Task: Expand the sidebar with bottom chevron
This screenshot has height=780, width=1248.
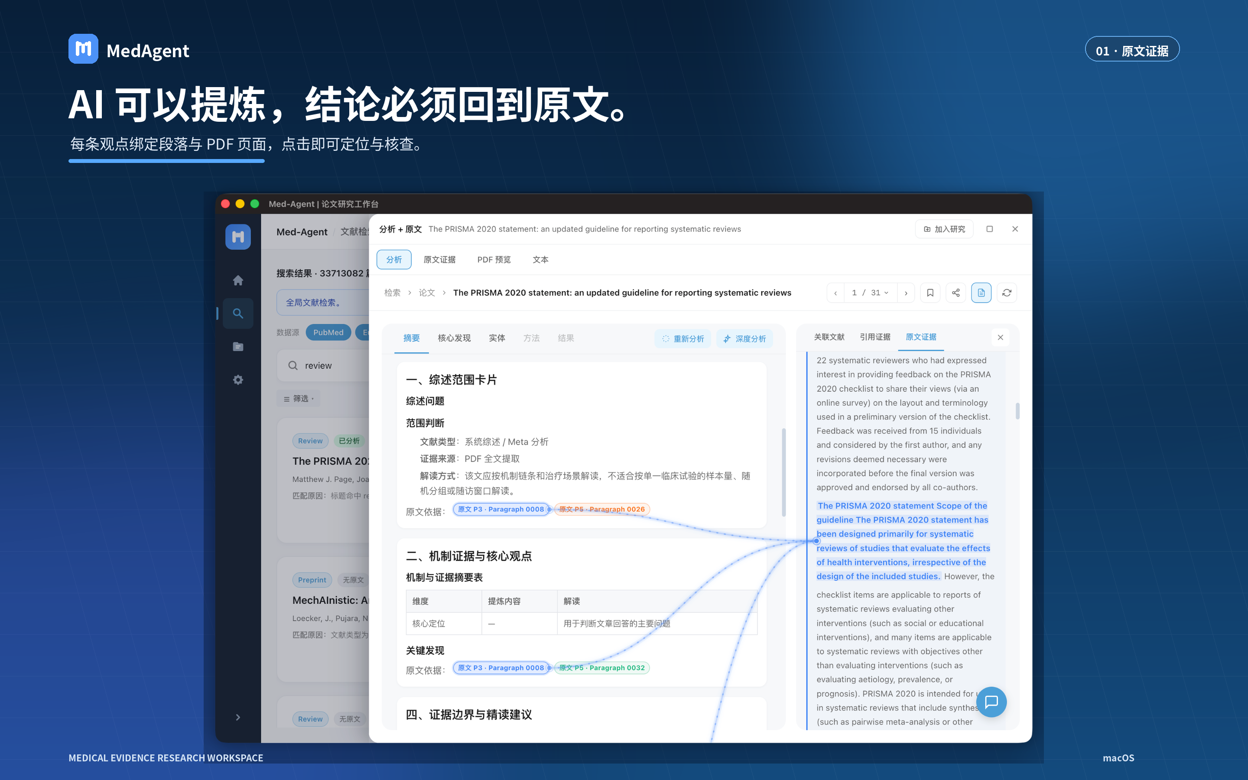Action: [238, 717]
